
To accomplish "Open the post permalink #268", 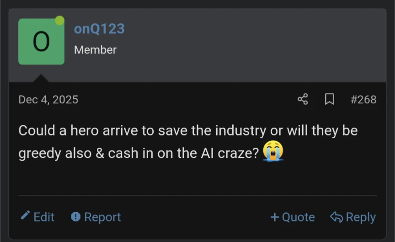I will pyautogui.click(x=363, y=99).
